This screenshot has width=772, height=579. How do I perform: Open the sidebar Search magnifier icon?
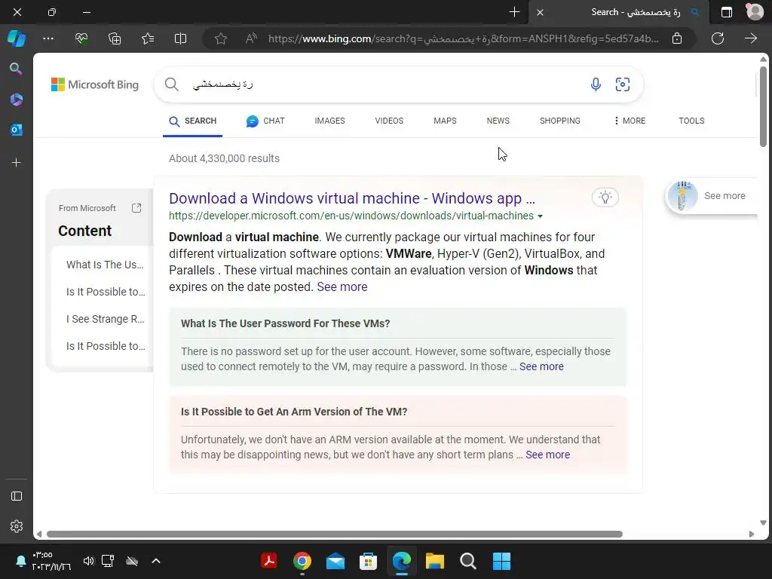pos(17,69)
